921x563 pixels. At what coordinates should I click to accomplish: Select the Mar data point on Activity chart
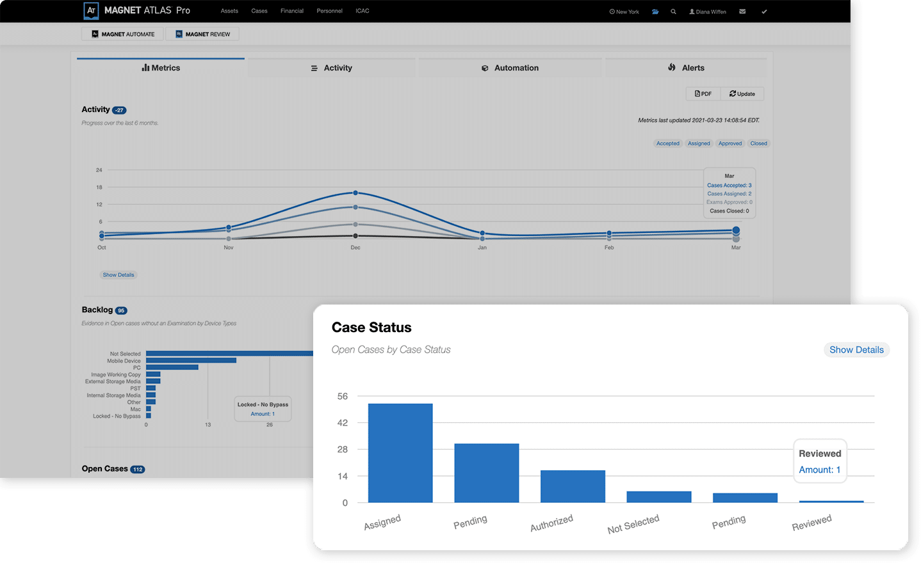pos(736,230)
